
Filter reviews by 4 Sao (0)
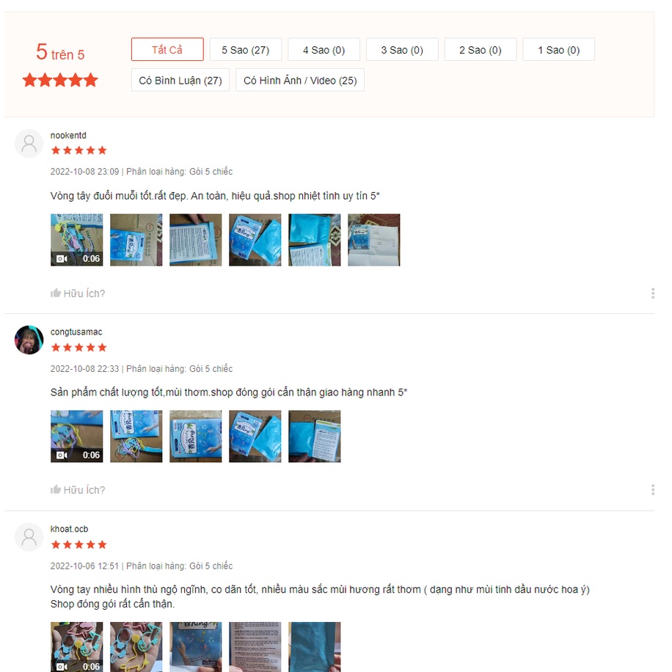pyautogui.click(x=324, y=49)
